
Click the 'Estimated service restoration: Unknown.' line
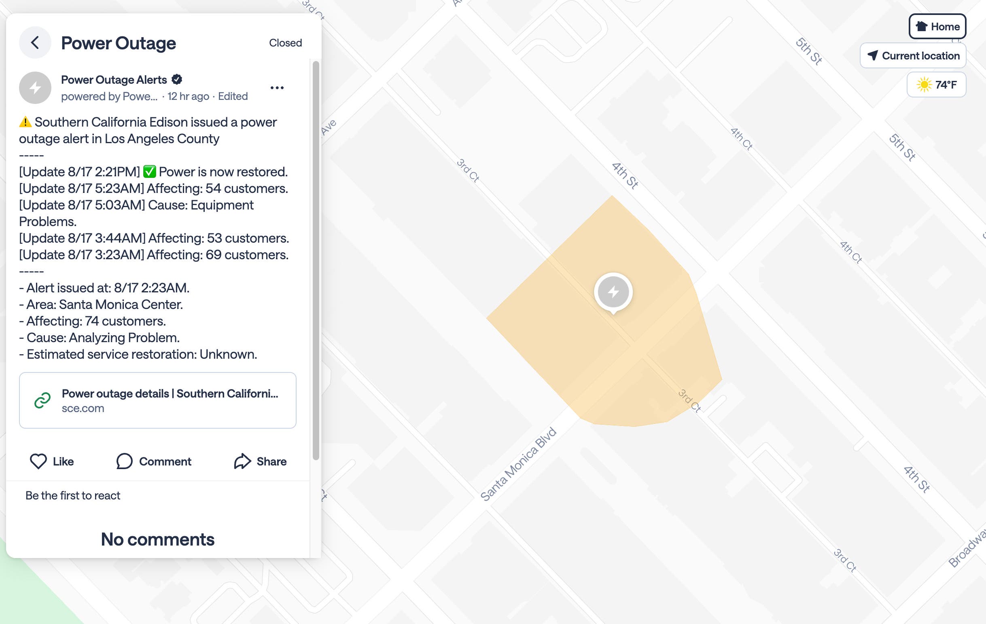click(x=138, y=354)
